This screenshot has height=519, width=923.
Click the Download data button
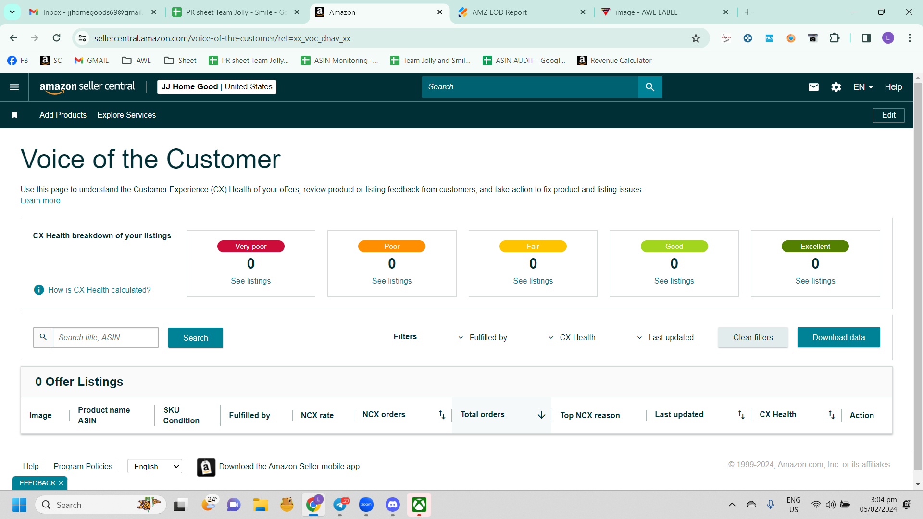[x=838, y=337]
